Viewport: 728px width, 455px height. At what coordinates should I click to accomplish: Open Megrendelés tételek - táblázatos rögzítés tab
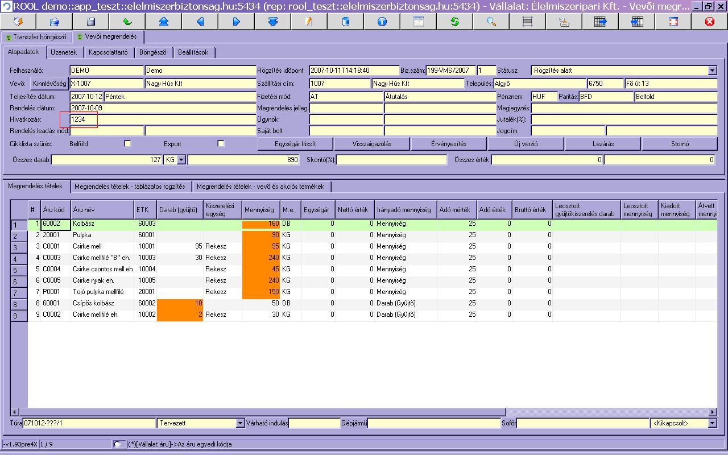tap(130, 187)
